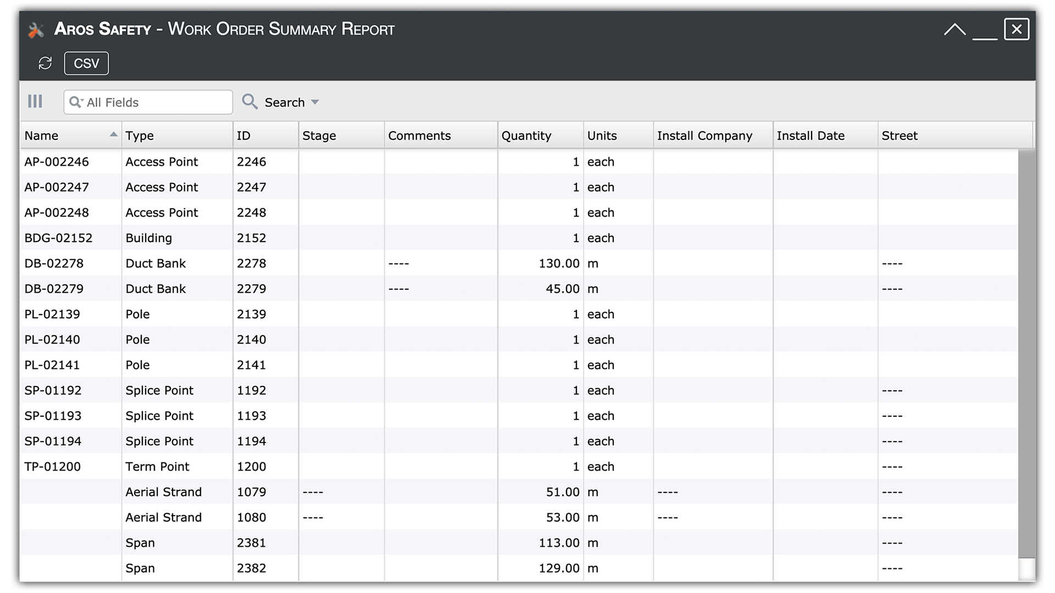Collapse the window using the up chevron

tap(955, 29)
